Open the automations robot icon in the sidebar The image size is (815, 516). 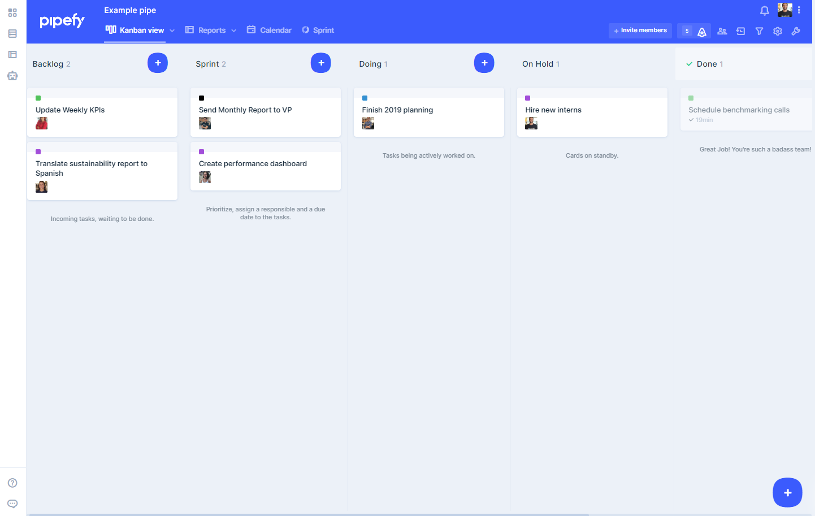click(x=12, y=76)
